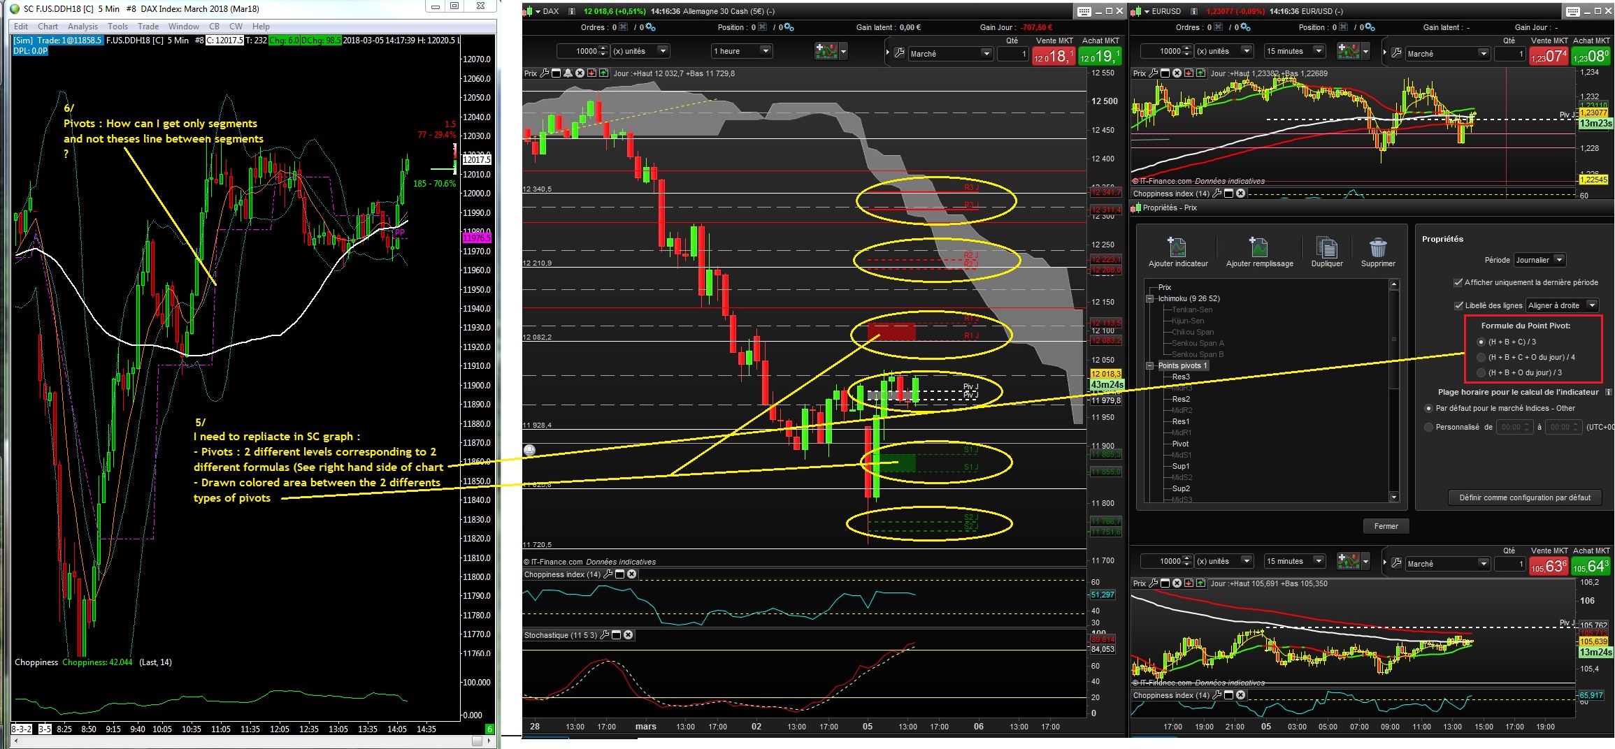Select the (H + B + C) / 3 formula
The height and width of the screenshot is (749, 1615).
tap(1481, 342)
